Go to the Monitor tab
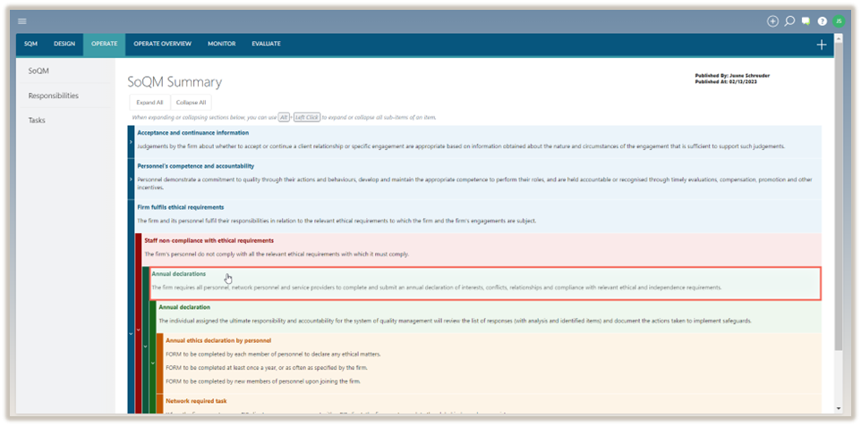This screenshot has height=426, width=861. click(222, 44)
